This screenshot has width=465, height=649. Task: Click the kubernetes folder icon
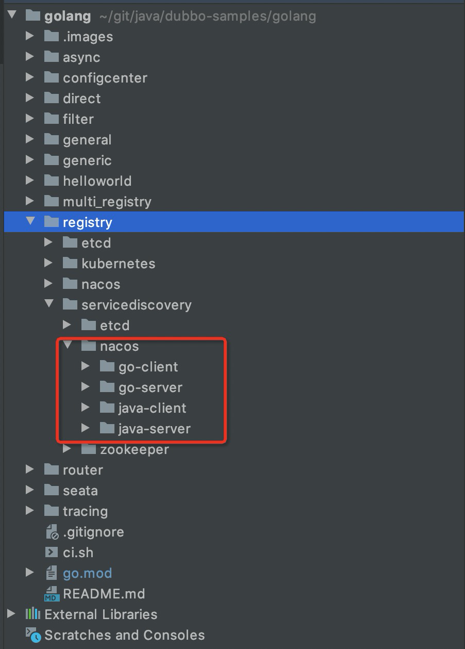pos(70,264)
